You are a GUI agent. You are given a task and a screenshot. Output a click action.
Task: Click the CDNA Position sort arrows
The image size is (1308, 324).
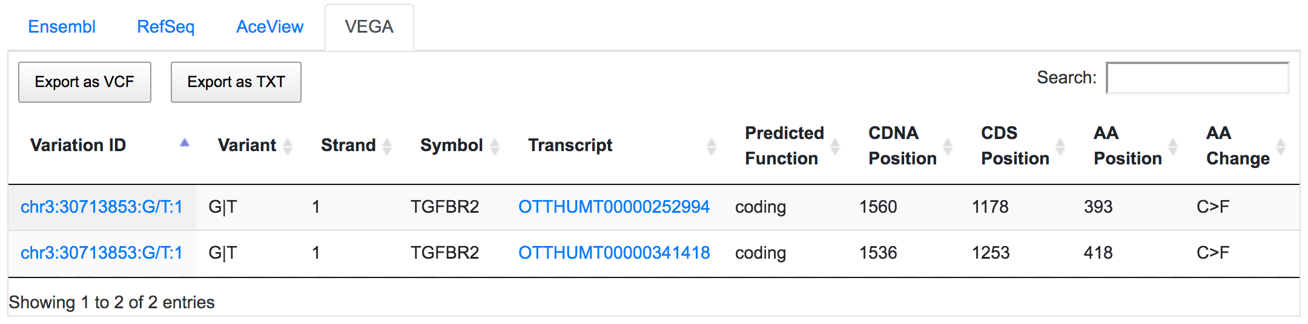[x=948, y=146]
